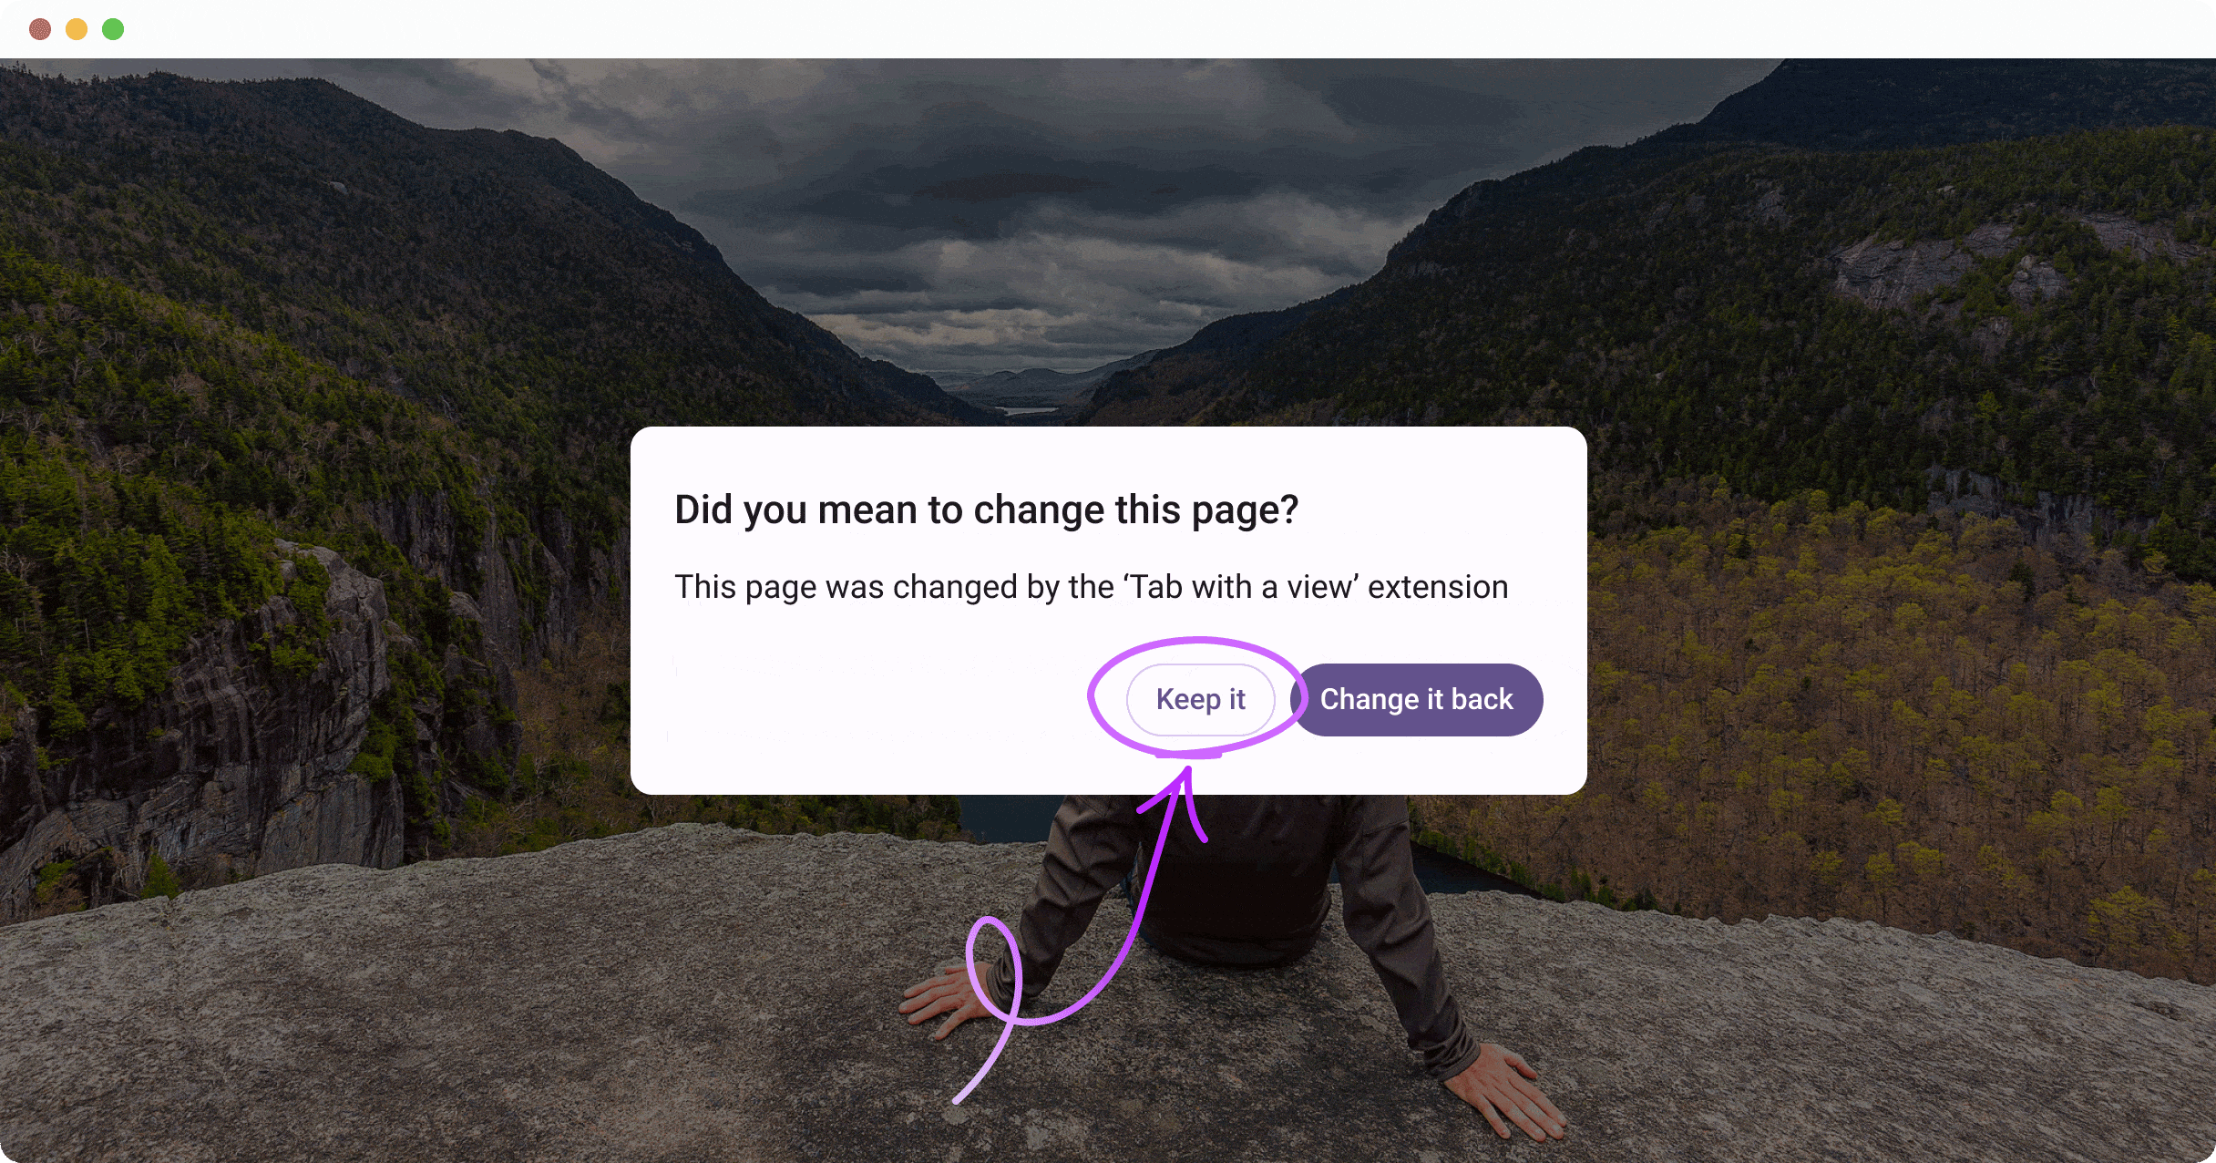The width and height of the screenshot is (2216, 1163).
Task: Minimize the window using the yellow button
Action: point(77,29)
